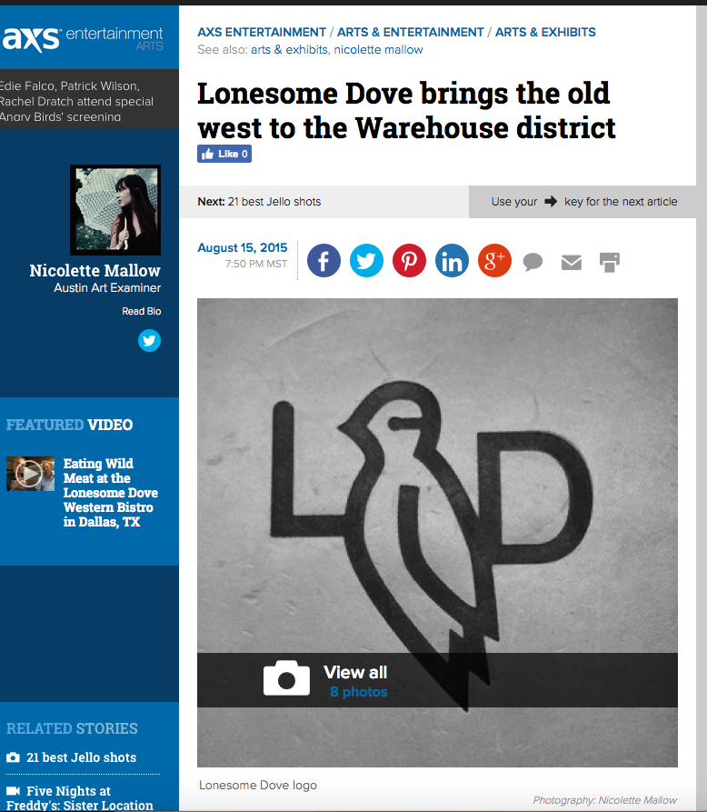Open the nicolette mallow tag link

[378, 50]
